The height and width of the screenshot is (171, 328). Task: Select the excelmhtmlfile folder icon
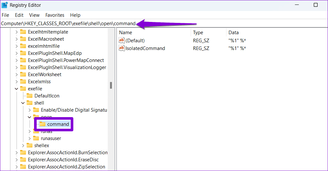23,46
